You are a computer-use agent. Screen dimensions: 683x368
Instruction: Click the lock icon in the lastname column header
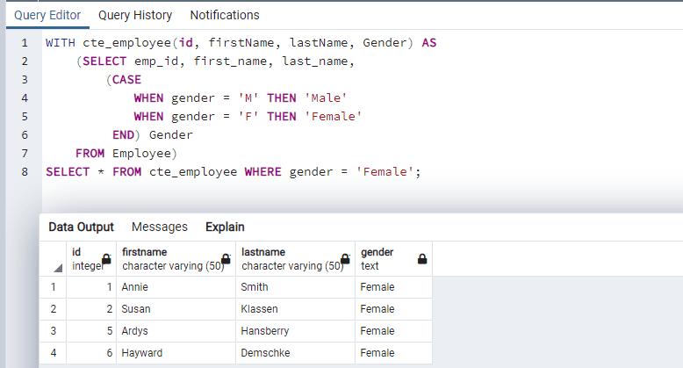346,259
